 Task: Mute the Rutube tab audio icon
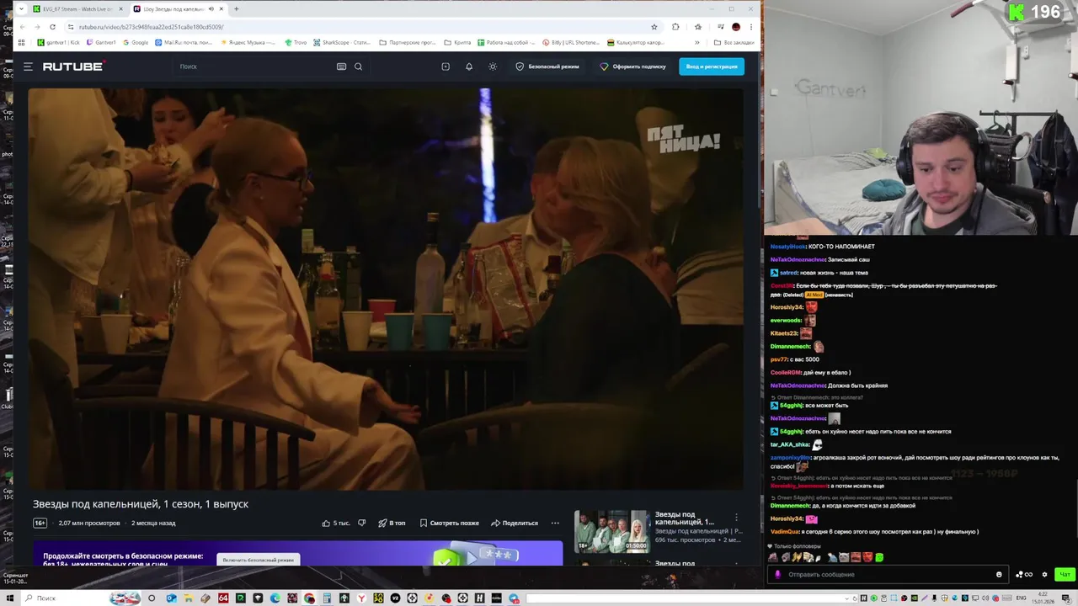(x=211, y=9)
